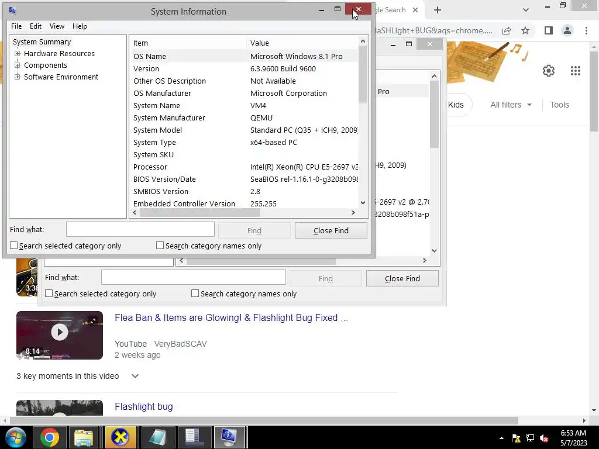Open the View menu in System Information

pyautogui.click(x=57, y=26)
